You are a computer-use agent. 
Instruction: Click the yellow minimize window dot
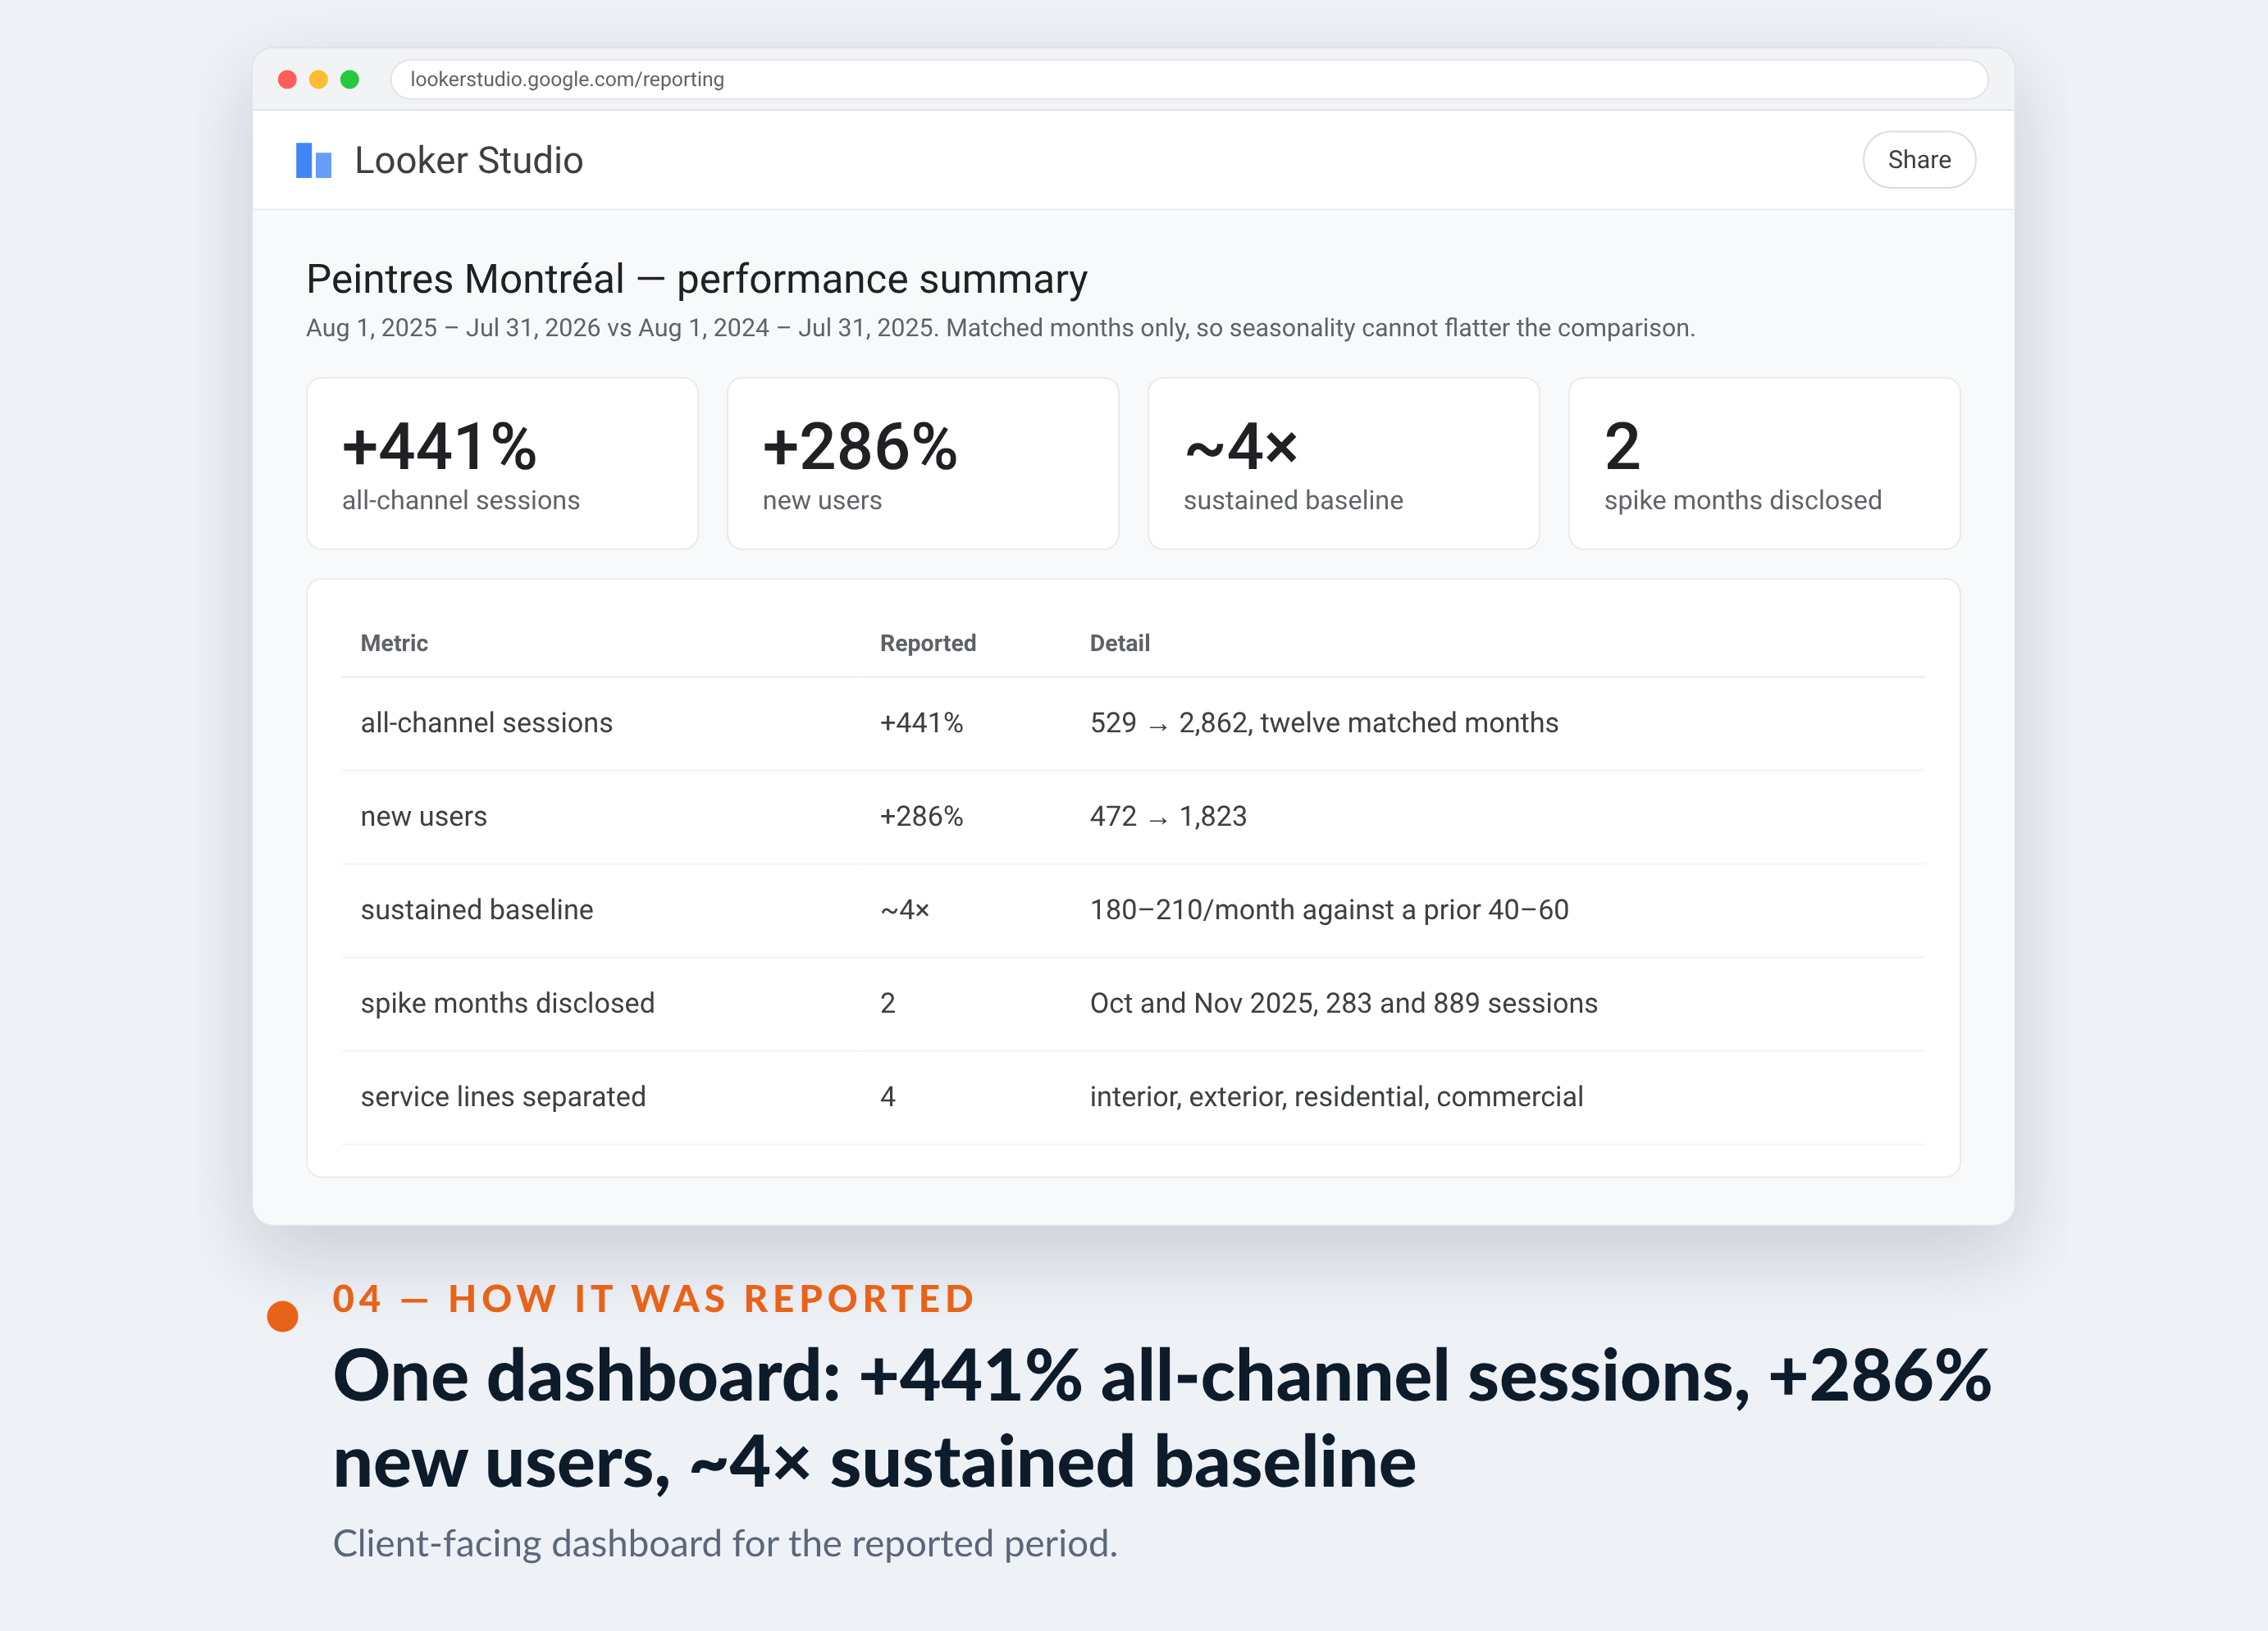coord(318,79)
